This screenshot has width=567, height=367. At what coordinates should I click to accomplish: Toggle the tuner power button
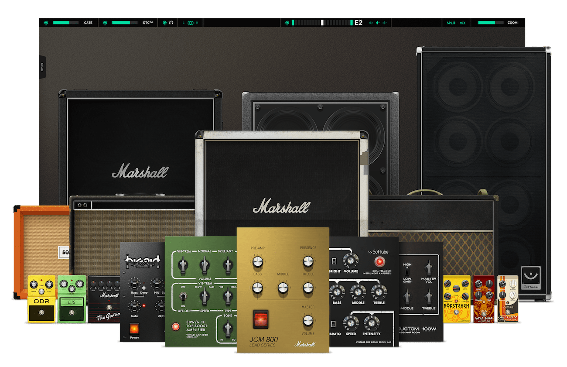point(287,23)
